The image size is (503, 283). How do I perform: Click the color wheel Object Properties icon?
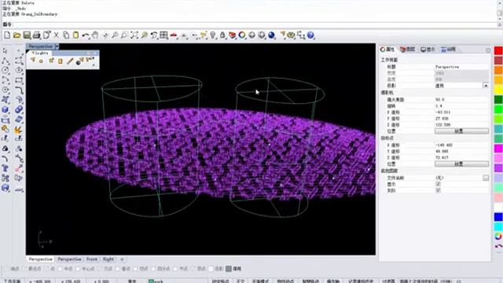[242, 35]
